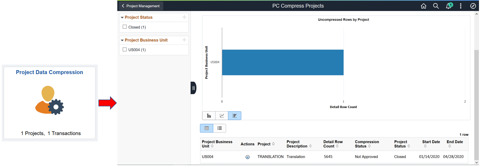The image size is (482, 167).
Task: Switch chart to horizontal bar view
Action: (x=235, y=116)
